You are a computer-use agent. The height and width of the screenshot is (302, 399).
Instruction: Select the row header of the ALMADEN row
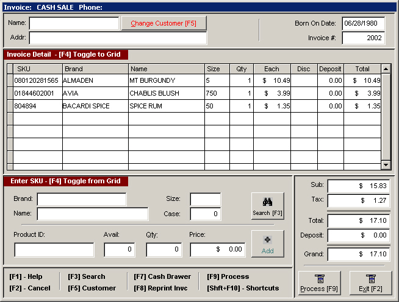coord(10,80)
